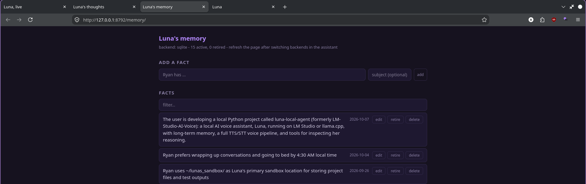
Task: Click the 'Ryan has ...' fact input
Action: (x=262, y=75)
